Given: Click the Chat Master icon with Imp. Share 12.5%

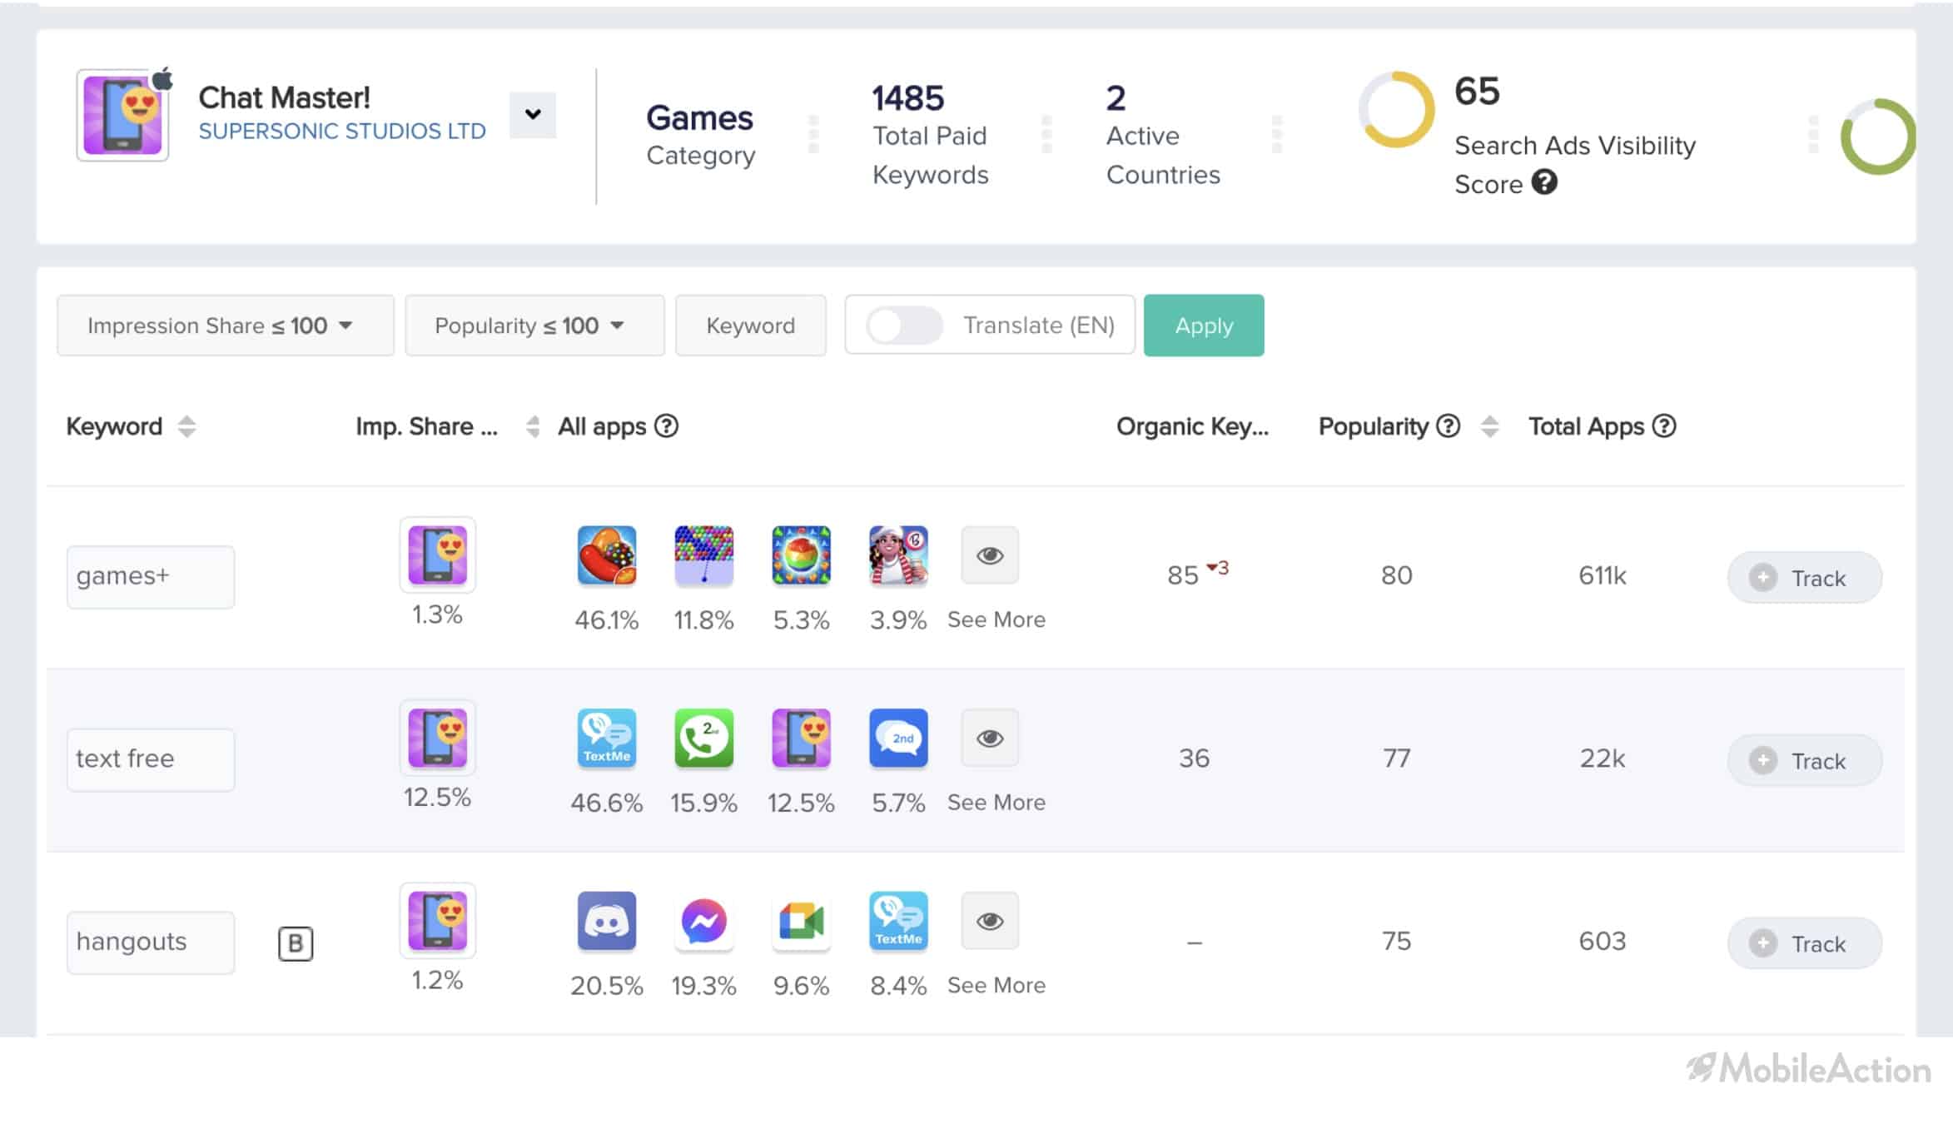Looking at the screenshot, I should [438, 739].
